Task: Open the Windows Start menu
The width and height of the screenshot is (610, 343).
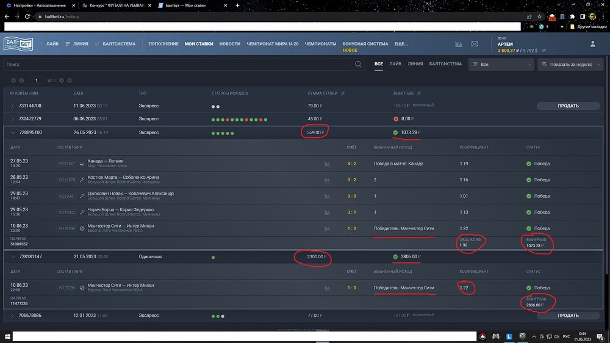Action: tap(6, 336)
